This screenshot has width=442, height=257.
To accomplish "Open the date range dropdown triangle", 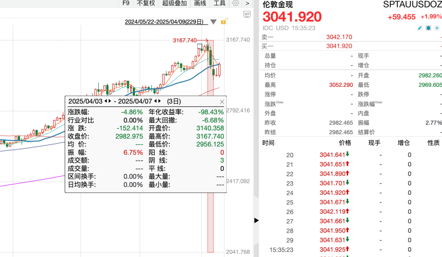I will [x=213, y=22].
